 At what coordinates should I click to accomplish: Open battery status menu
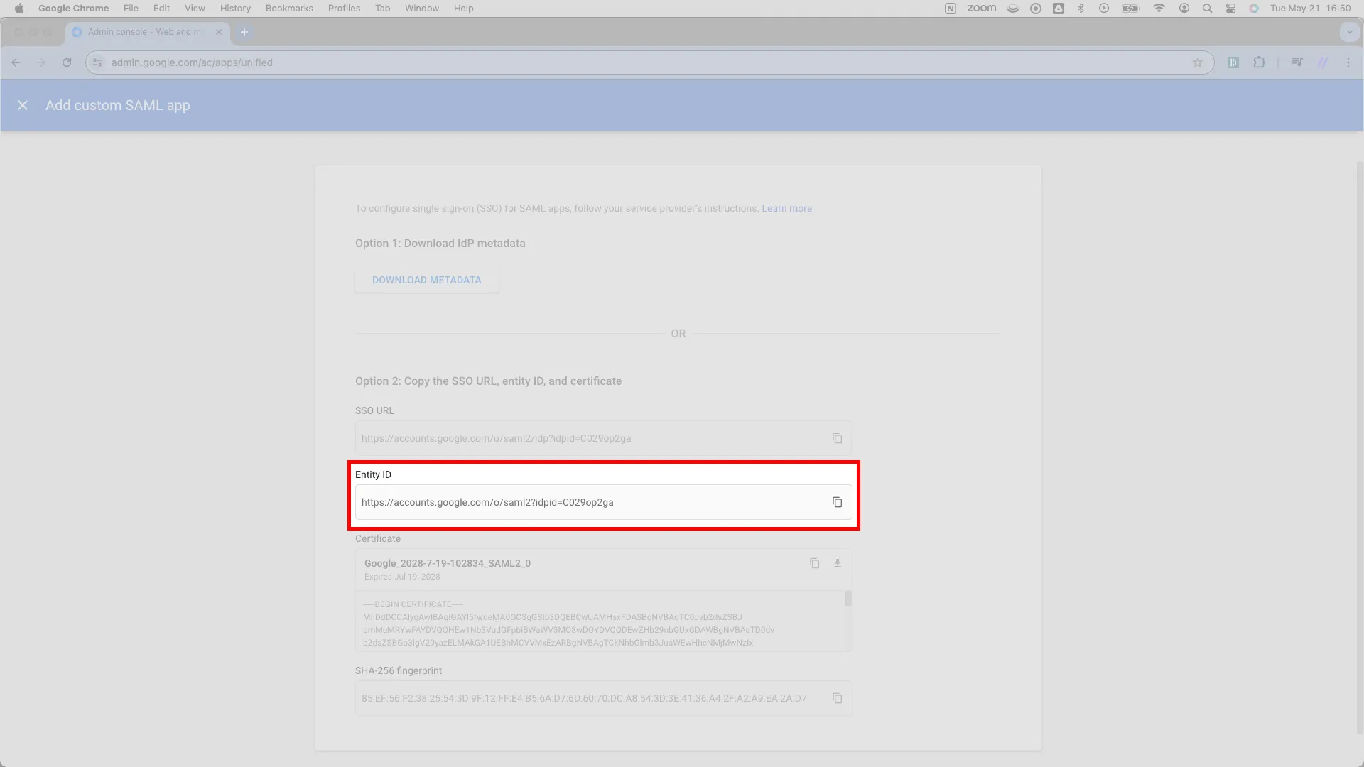[x=1130, y=9]
